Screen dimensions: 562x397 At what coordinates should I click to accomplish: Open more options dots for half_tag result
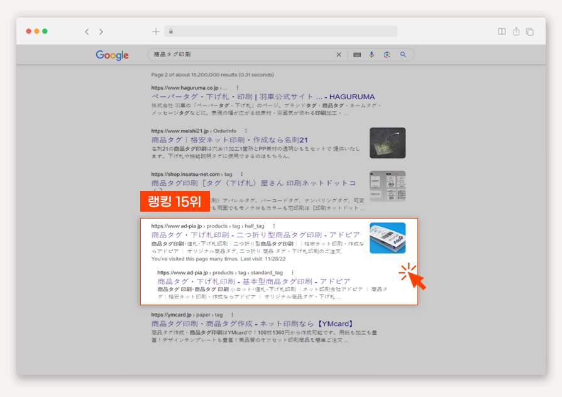274,226
